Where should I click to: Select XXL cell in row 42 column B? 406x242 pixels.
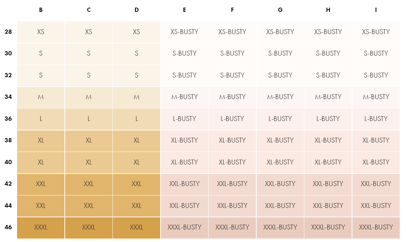pos(41,184)
